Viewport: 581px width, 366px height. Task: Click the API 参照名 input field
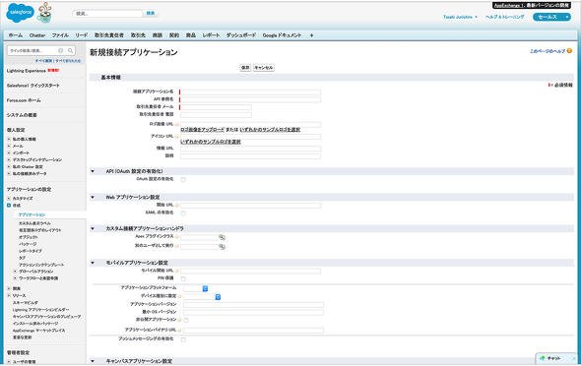pos(250,99)
